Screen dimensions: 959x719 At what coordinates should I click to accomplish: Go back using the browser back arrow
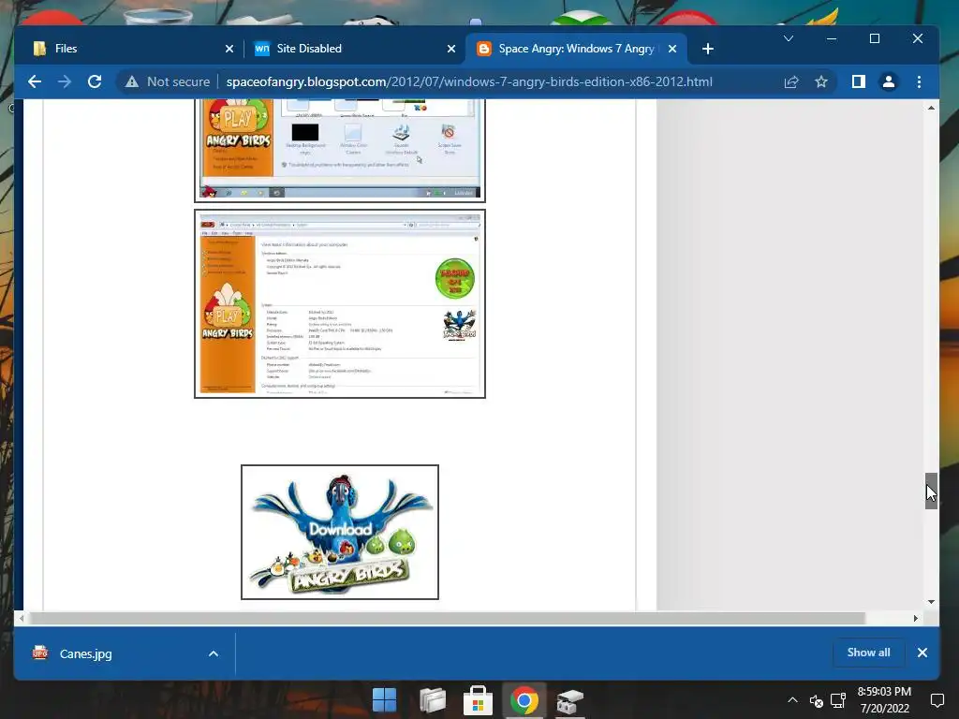point(35,81)
